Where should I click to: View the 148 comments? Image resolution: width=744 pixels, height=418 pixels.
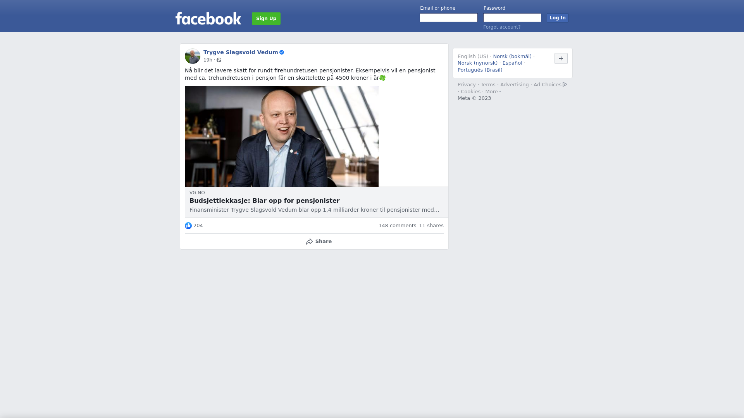point(397,226)
